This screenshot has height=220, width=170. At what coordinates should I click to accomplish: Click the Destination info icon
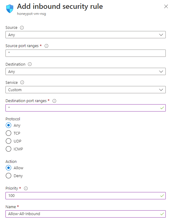tap(30, 64)
